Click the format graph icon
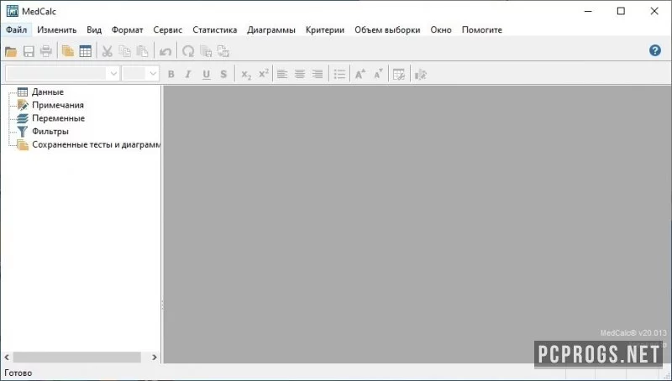 point(421,75)
